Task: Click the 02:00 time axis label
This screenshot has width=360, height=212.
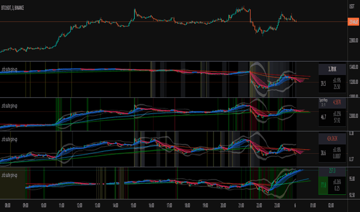Action: (x=331, y=205)
